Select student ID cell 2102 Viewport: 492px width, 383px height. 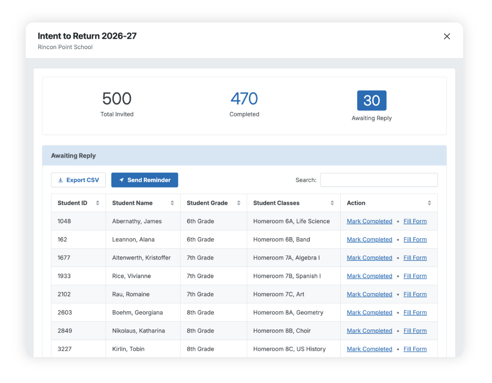pos(79,294)
